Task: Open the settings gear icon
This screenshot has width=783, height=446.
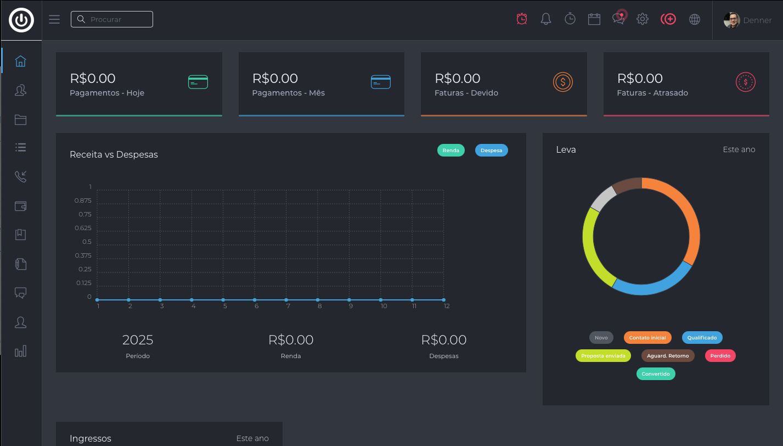Action: pos(643,19)
